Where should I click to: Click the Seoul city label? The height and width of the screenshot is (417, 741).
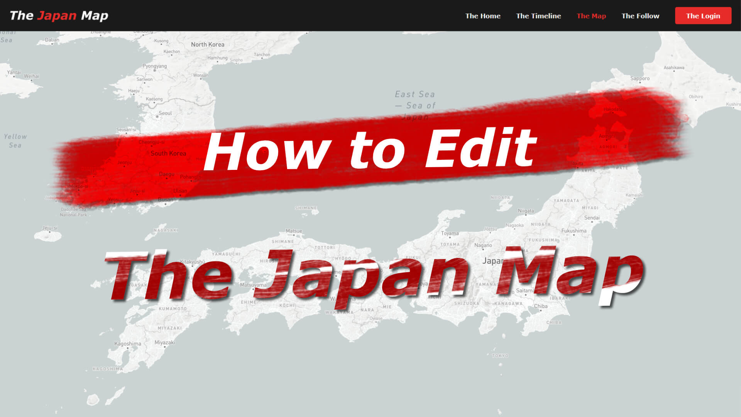click(x=165, y=113)
